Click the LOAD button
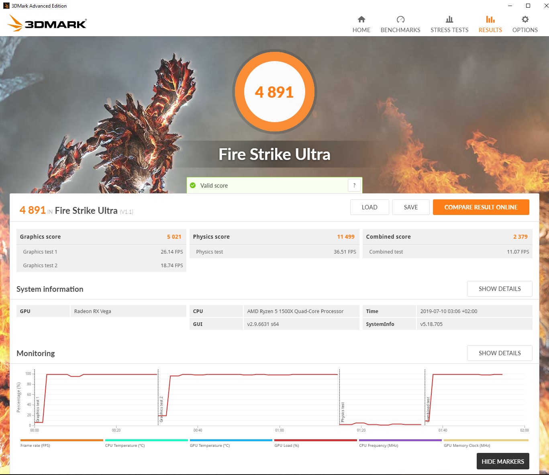Image resolution: width=549 pixels, height=475 pixels. tap(369, 207)
